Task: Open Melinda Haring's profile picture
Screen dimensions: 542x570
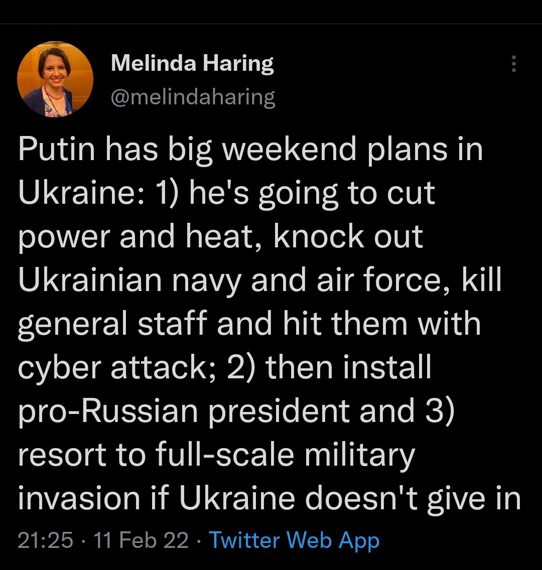Action: (55, 79)
